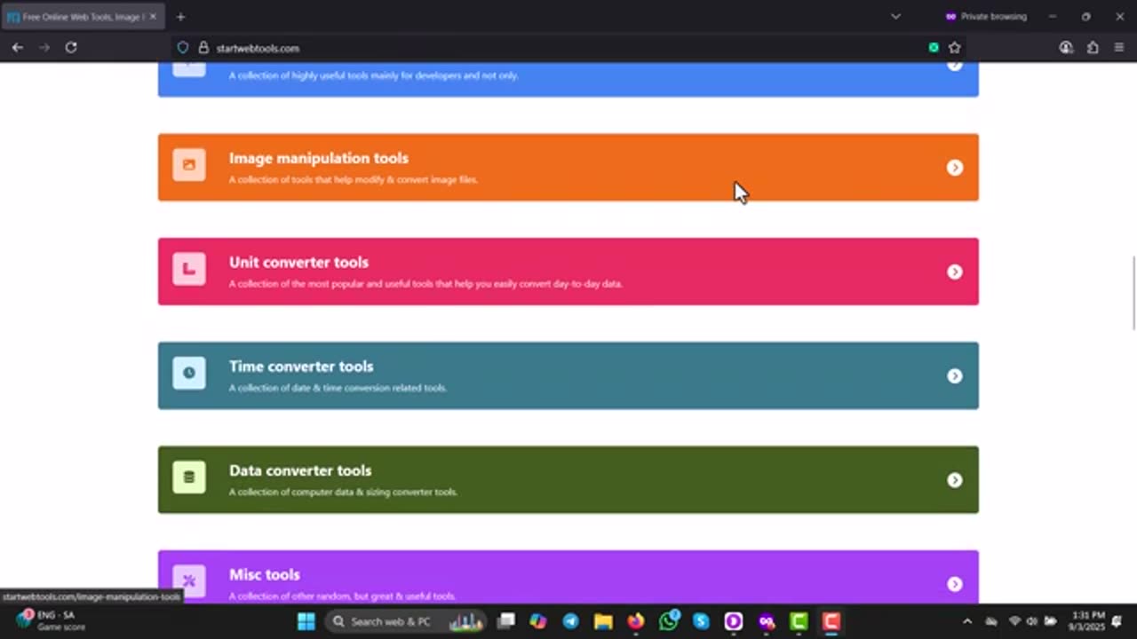Image resolution: width=1137 pixels, height=639 pixels.
Task: Open Telegram from the taskbar
Action: pyautogui.click(x=570, y=621)
